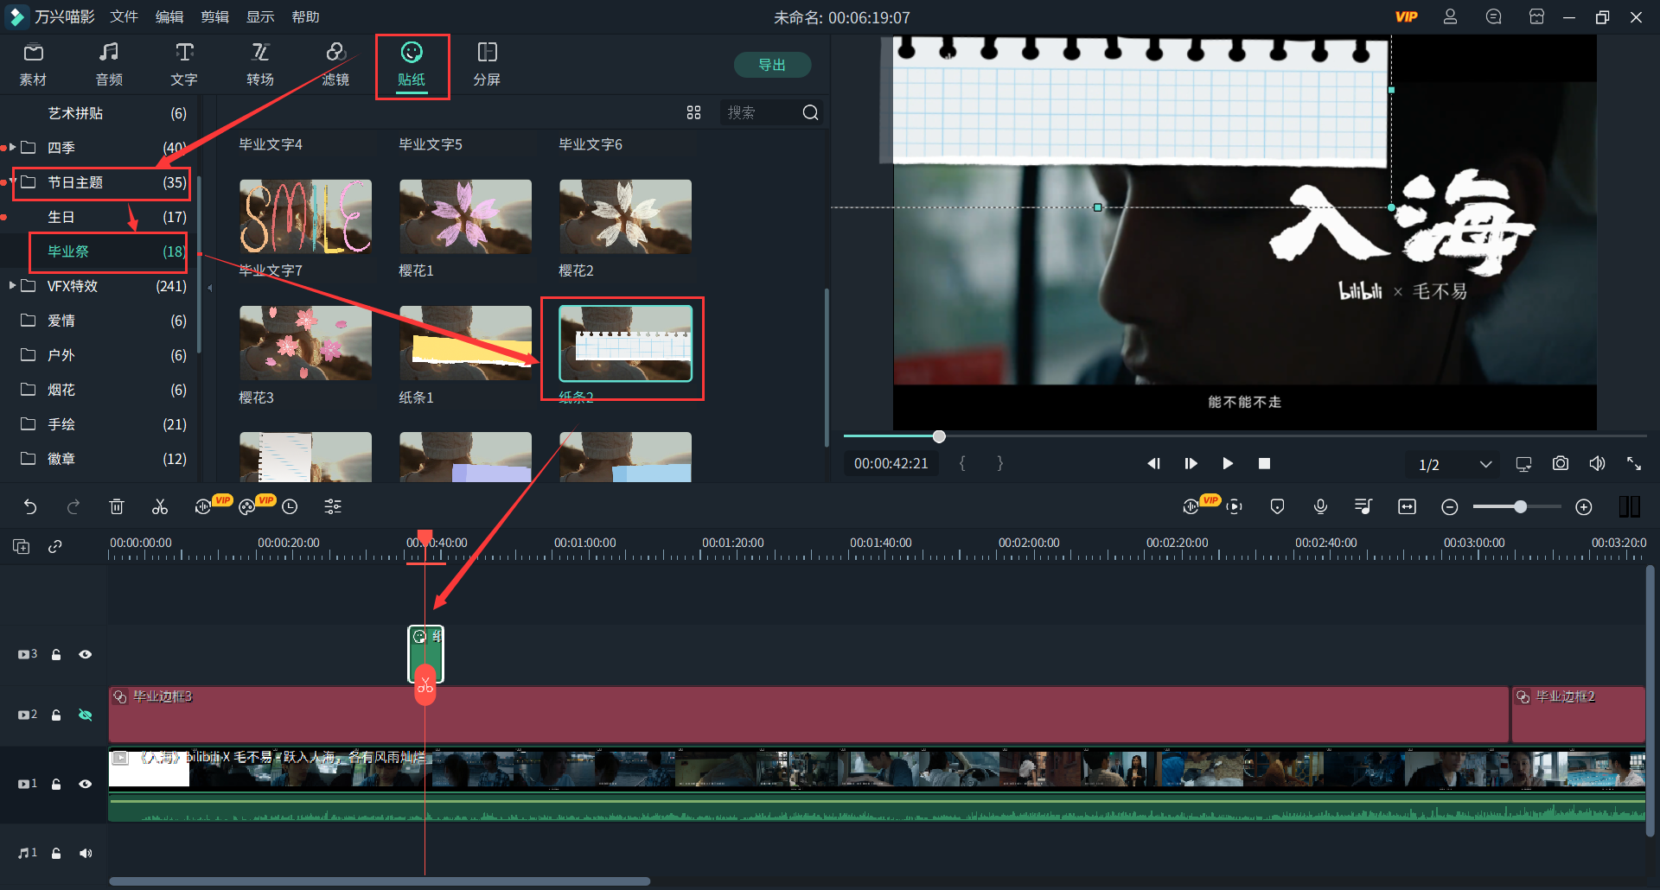This screenshot has height=890, width=1660.
Task: Switch to the 转场 tab
Action: (260, 65)
